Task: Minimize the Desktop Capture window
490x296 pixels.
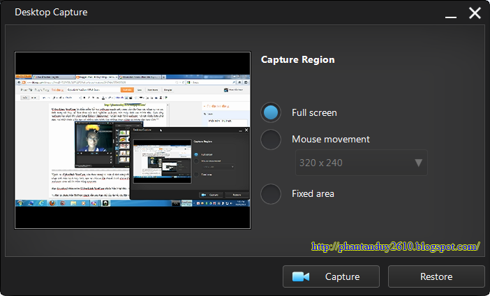Action: click(451, 17)
